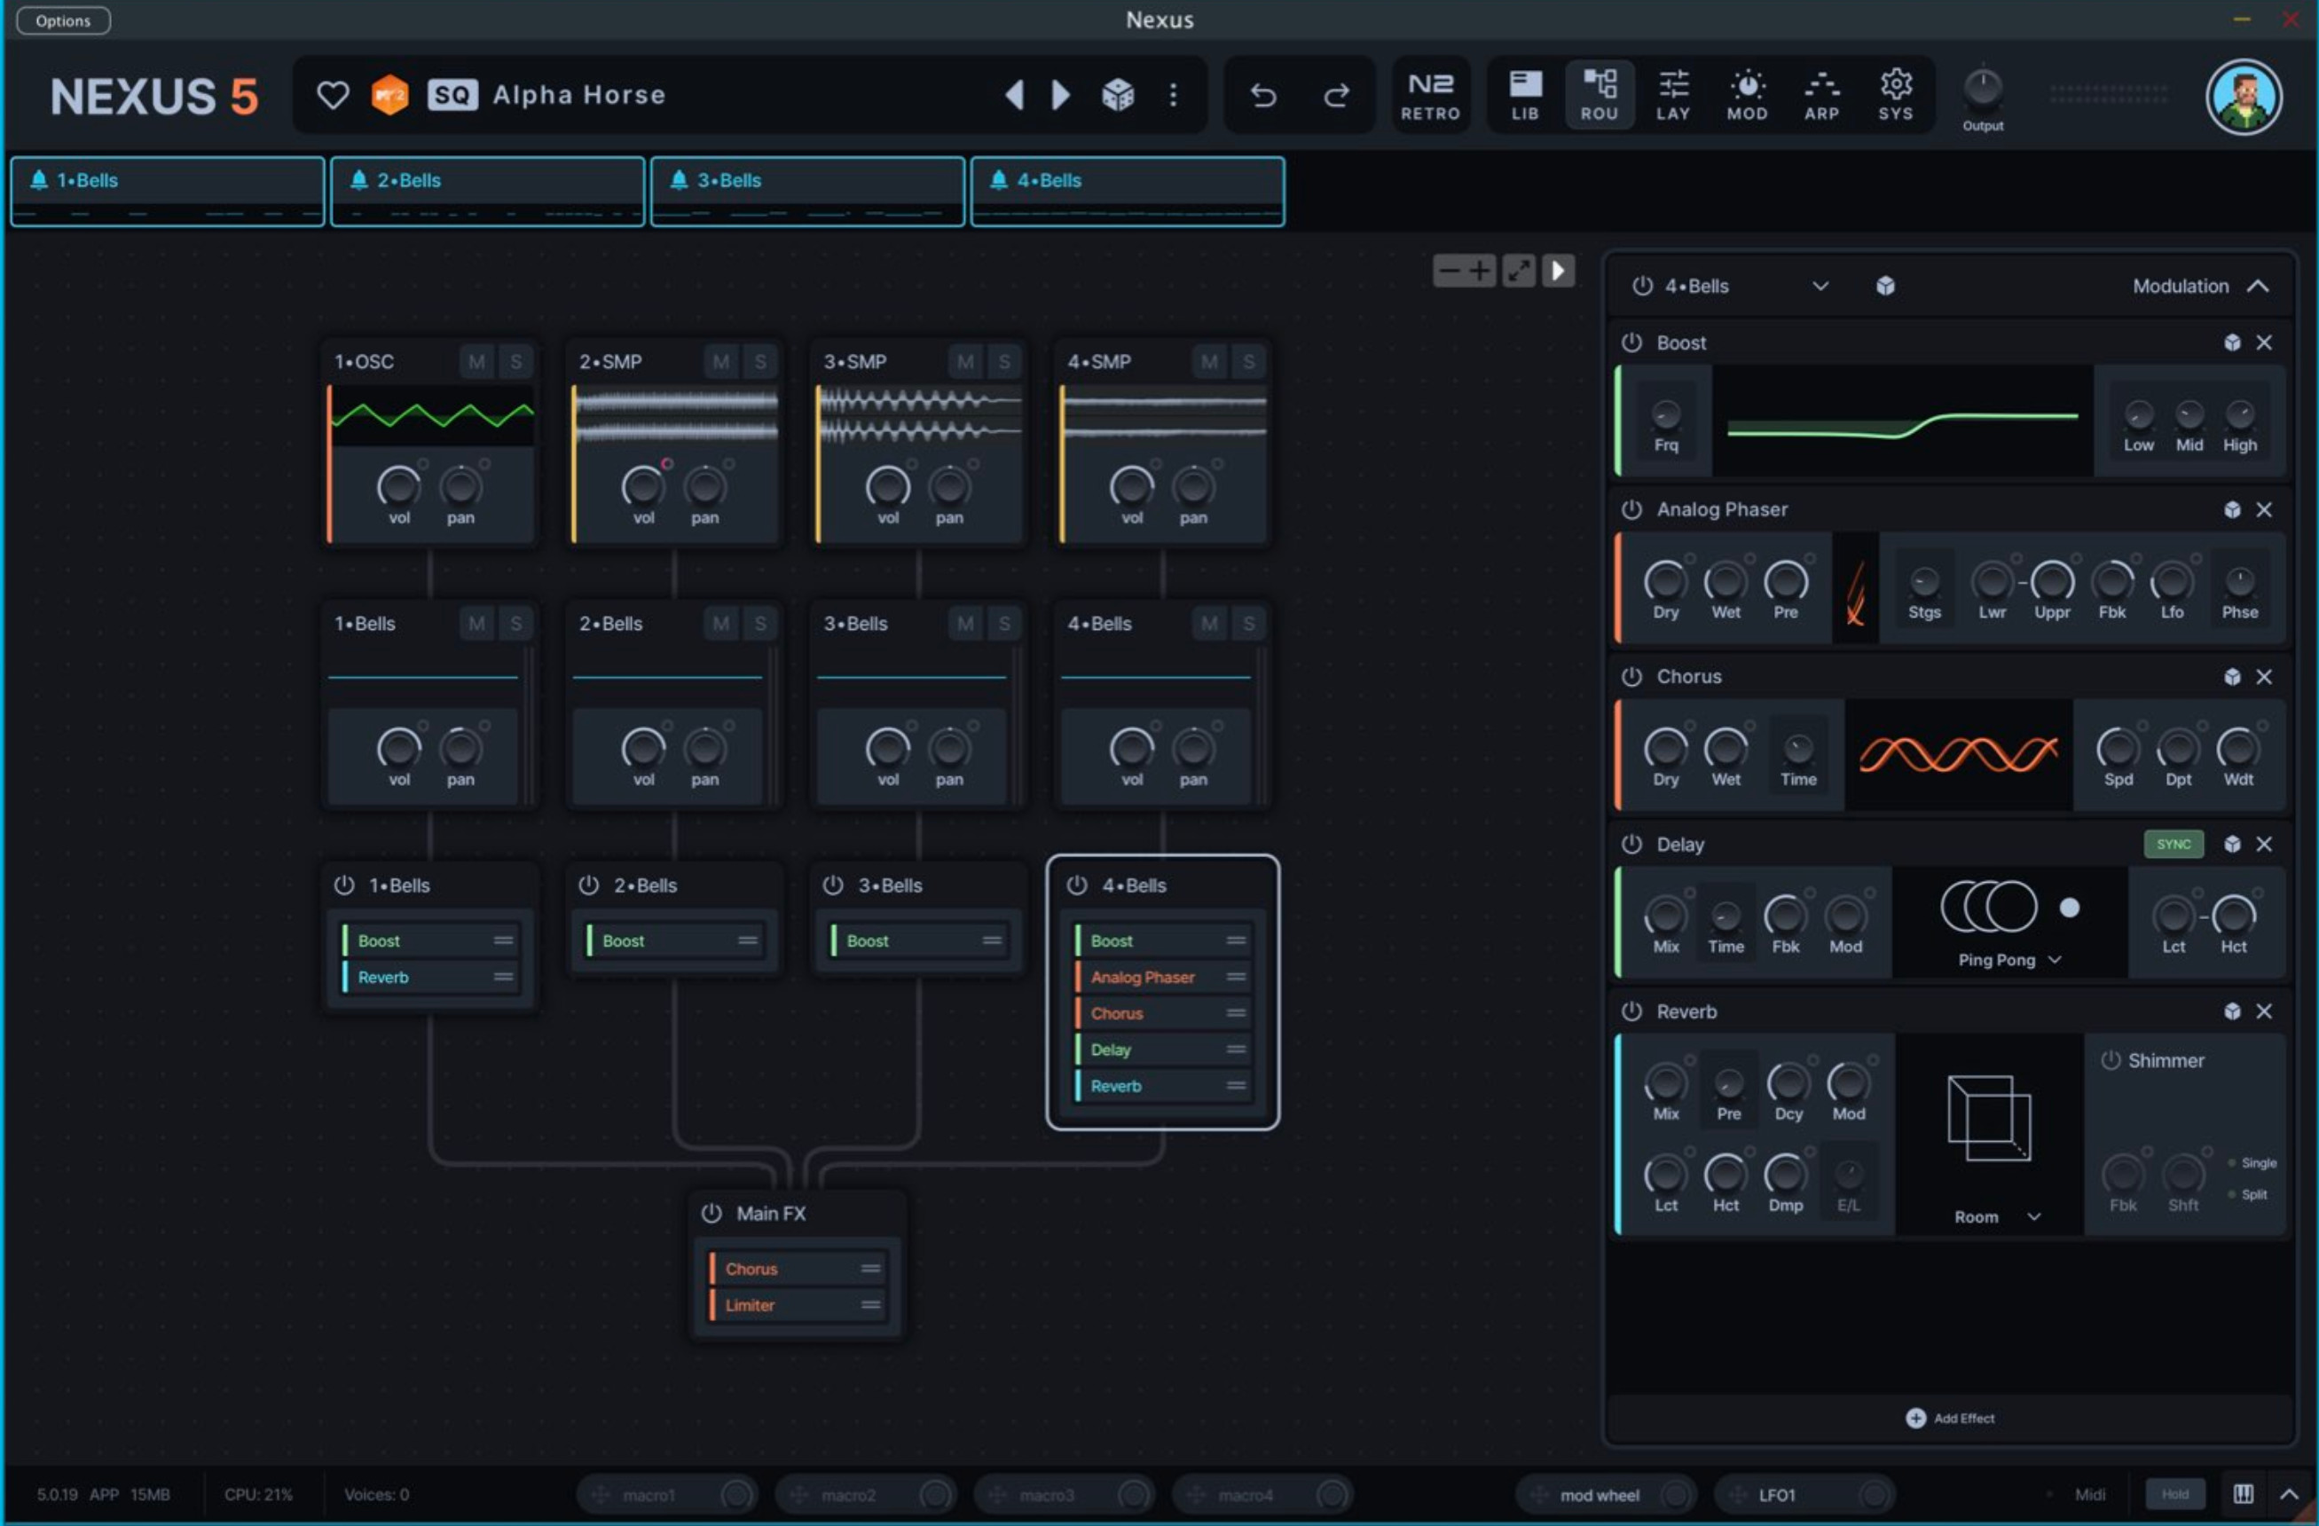Zoom out the routing canvas
This screenshot has width=2319, height=1526.
pos(1449,270)
